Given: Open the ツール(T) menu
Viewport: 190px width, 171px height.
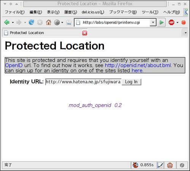Looking at the screenshot, I should click(150, 12).
